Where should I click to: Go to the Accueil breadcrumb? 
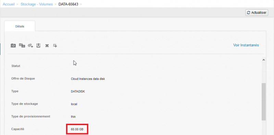9,4
